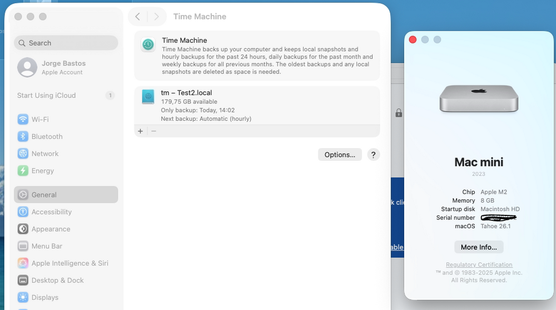This screenshot has width=556, height=310.
Task: Click the back navigation chevron
Action: [x=138, y=16]
